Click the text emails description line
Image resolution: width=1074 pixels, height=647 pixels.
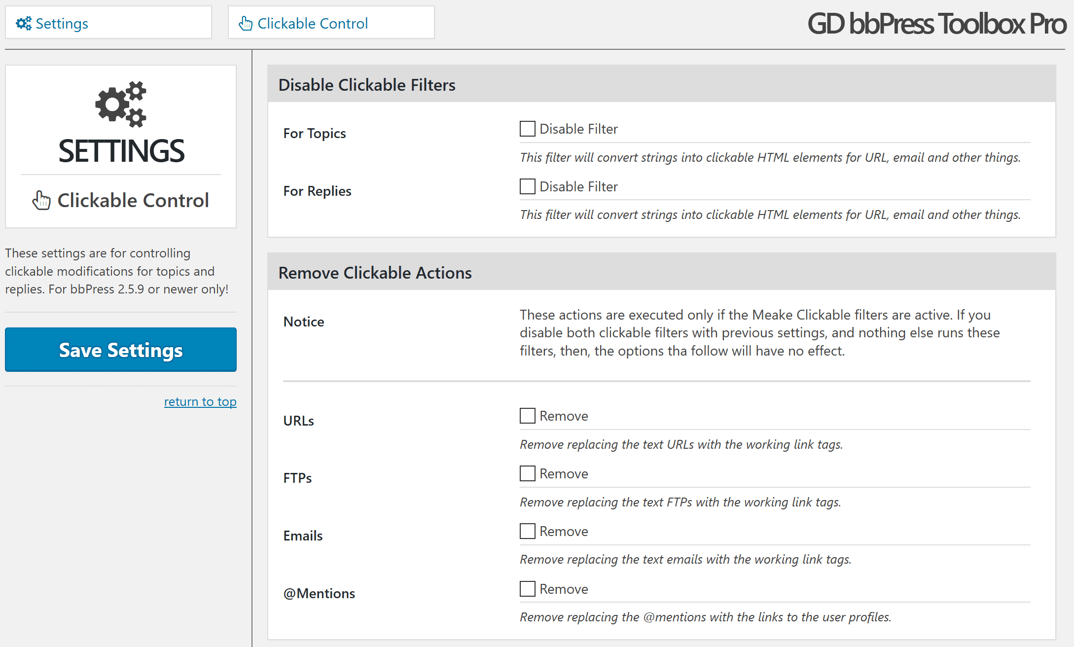pyautogui.click(x=685, y=559)
